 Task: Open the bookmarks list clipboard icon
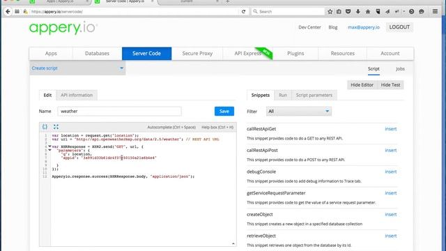(x=339, y=12)
